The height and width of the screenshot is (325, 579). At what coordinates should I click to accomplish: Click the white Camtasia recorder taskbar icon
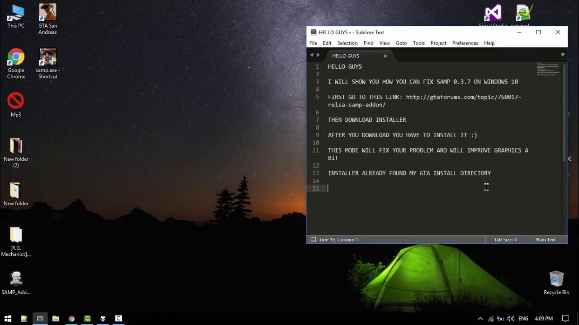[x=119, y=318]
